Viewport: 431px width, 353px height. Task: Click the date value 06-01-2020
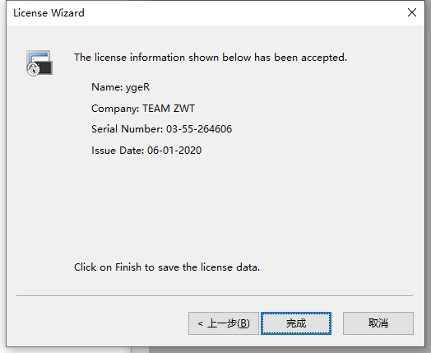[174, 151]
